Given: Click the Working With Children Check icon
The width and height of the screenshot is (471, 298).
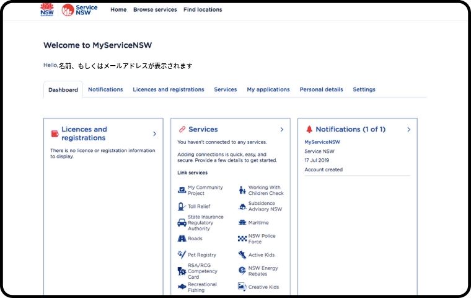Looking at the screenshot, I should click(242, 190).
